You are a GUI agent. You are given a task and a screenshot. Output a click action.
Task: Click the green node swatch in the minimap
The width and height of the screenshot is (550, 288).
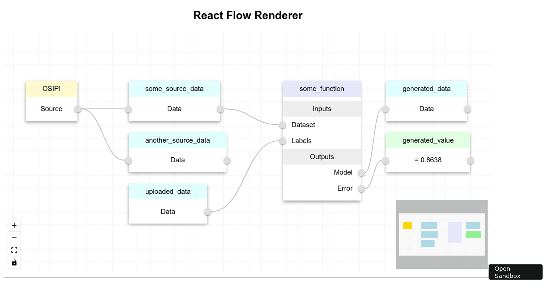(x=473, y=234)
